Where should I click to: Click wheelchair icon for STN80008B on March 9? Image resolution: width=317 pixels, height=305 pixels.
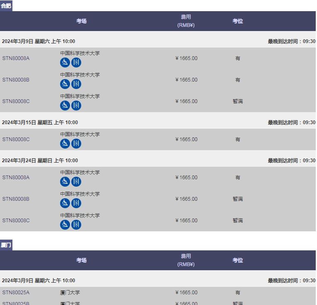click(x=65, y=84)
